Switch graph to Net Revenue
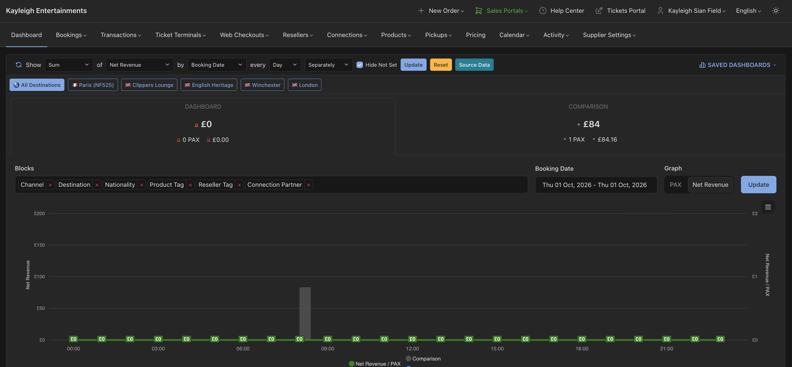Screen dimensions: 792x367 point(710,185)
